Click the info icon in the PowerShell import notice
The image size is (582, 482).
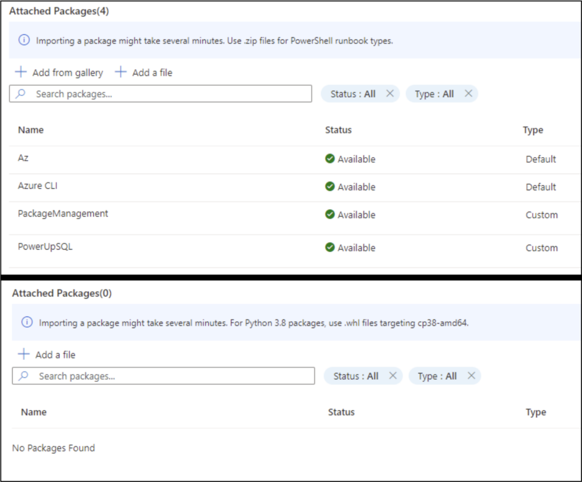tap(24, 40)
